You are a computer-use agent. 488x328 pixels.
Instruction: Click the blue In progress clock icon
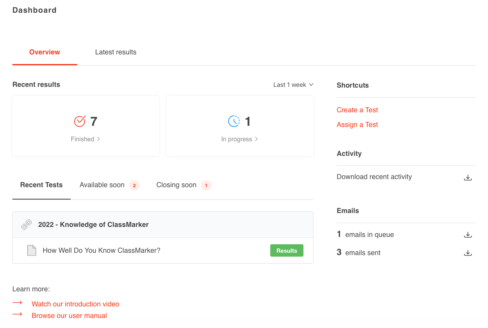pyautogui.click(x=234, y=121)
